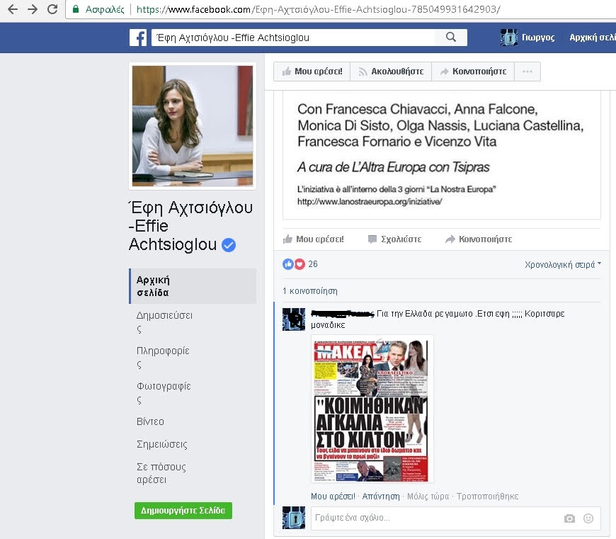Image resolution: width=616 pixels, height=539 pixels.
Task: Open your own avatar beside the comment box
Action: tap(293, 518)
